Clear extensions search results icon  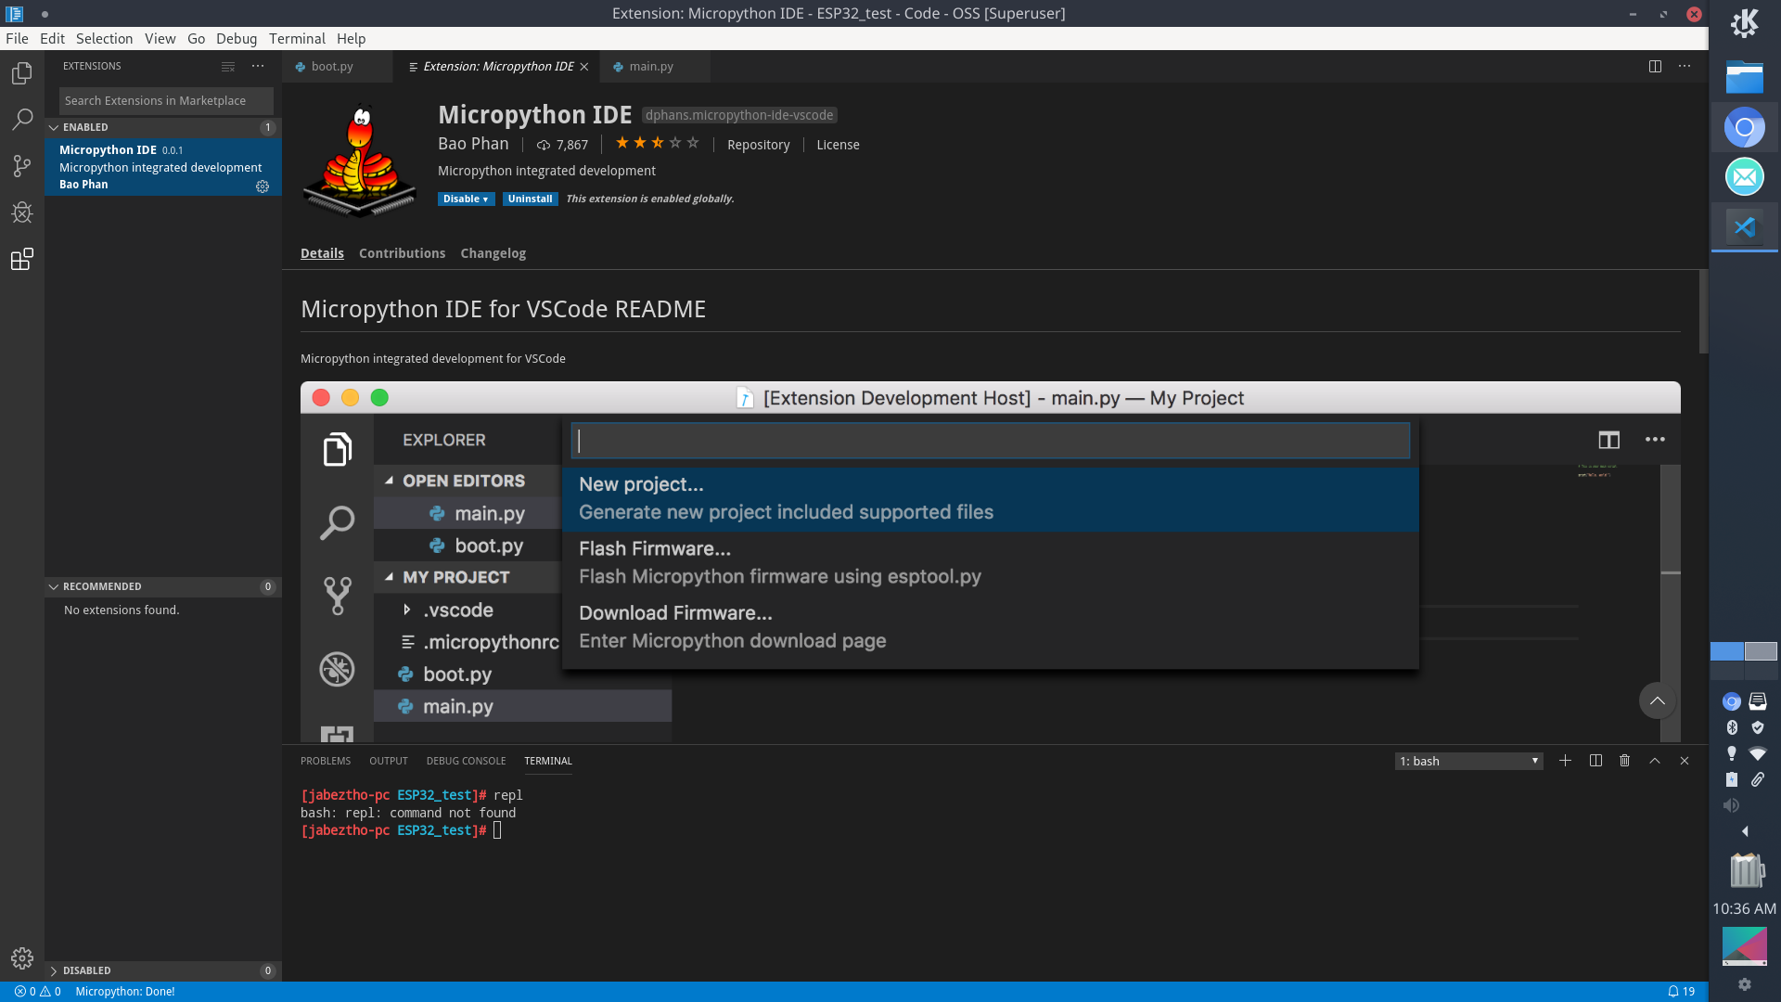(x=228, y=66)
